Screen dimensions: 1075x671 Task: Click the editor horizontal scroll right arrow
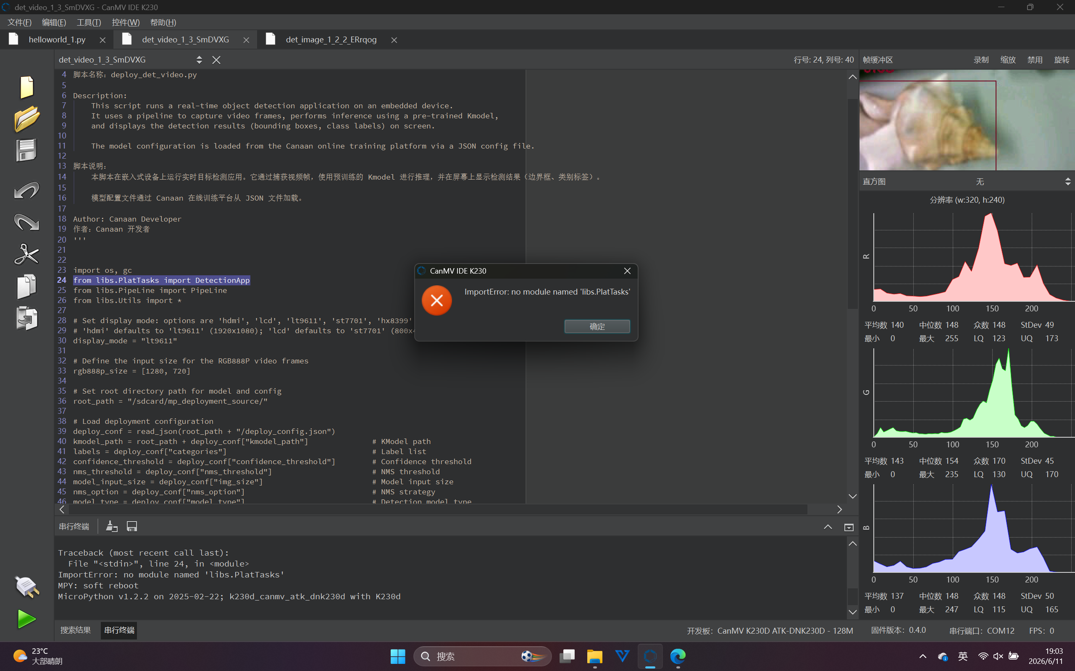pyautogui.click(x=840, y=509)
